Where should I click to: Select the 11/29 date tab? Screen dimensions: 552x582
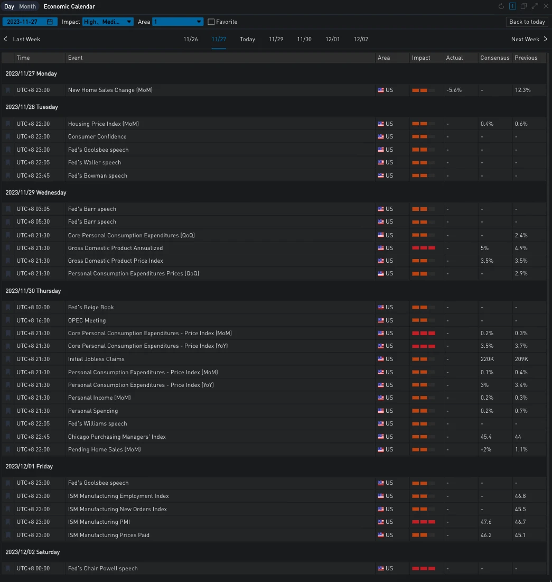(276, 39)
